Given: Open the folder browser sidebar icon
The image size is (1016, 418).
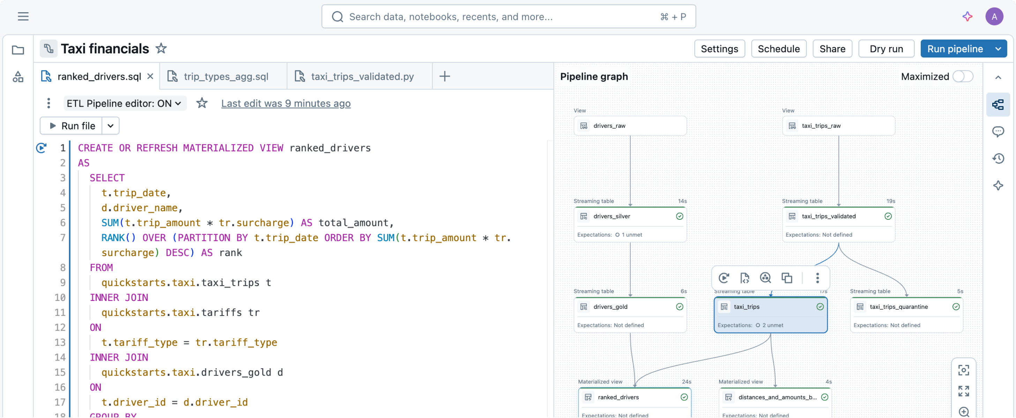Looking at the screenshot, I should click(x=18, y=50).
